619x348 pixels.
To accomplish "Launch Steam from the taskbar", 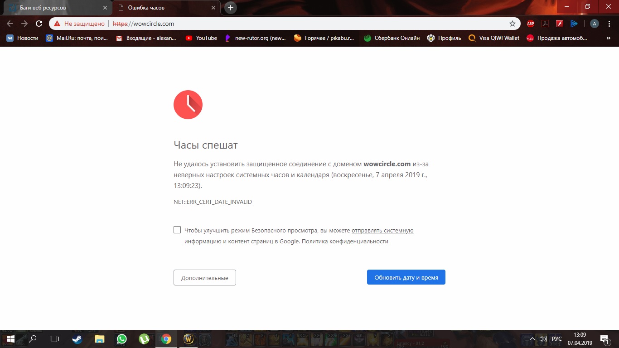I will click(77, 339).
